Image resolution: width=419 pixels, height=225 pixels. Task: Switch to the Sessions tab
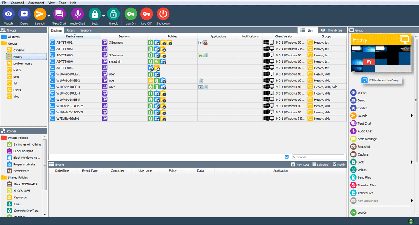click(86, 31)
